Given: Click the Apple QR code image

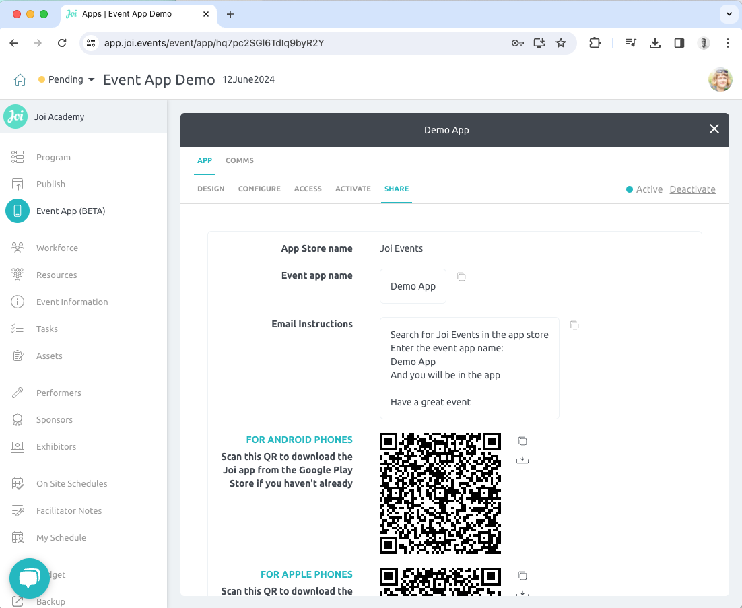Looking at the screenshot, I should tap(440, 582).
